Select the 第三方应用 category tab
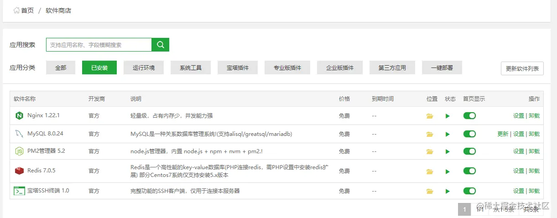The width and height of the screenshot is (557, 218). coord(392,67)
